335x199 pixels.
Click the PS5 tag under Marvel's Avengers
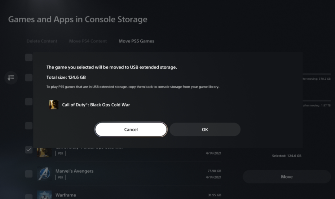pos(61,177)
